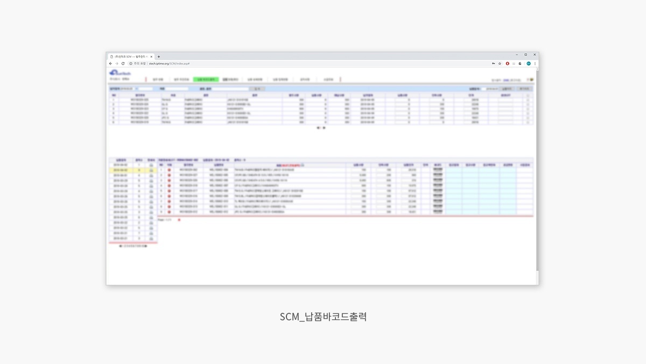The image size is (646, 364).
Task: Go back using the browser back arrow
Action: click(110, 64)
